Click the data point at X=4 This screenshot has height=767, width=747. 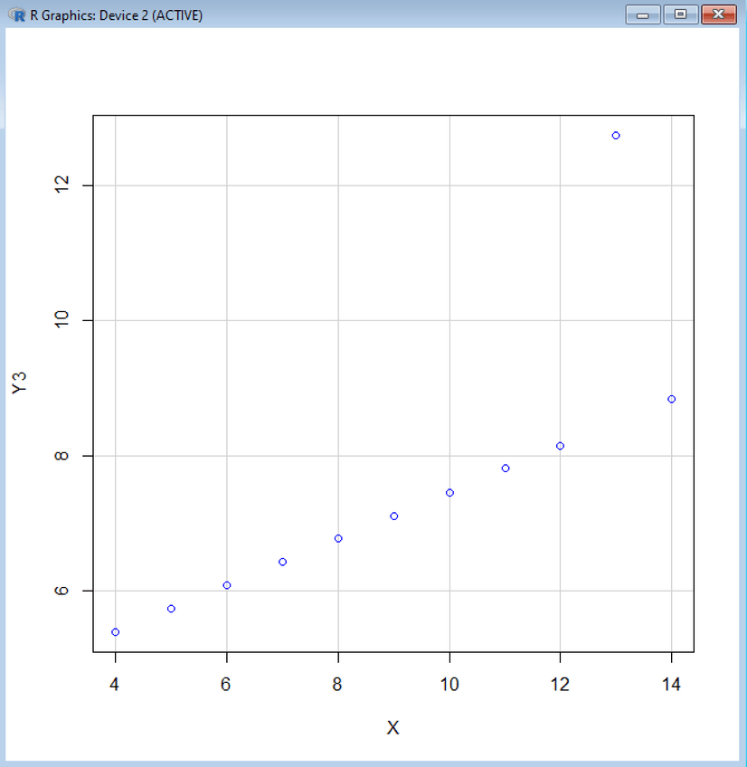[x=116, y=632]
